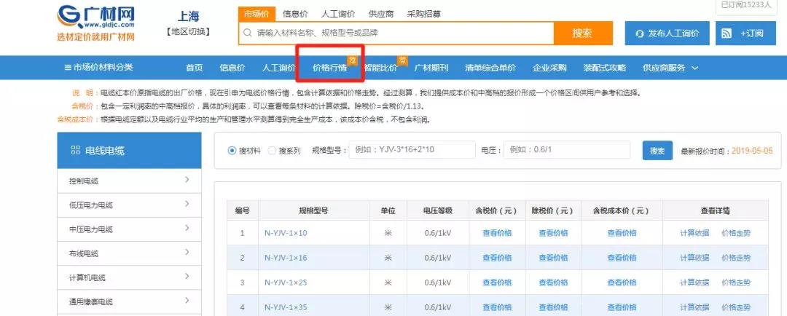
Task: Open N-YJV-1×25 specification link
Action: pyautogui.click(x=286, y=283)
